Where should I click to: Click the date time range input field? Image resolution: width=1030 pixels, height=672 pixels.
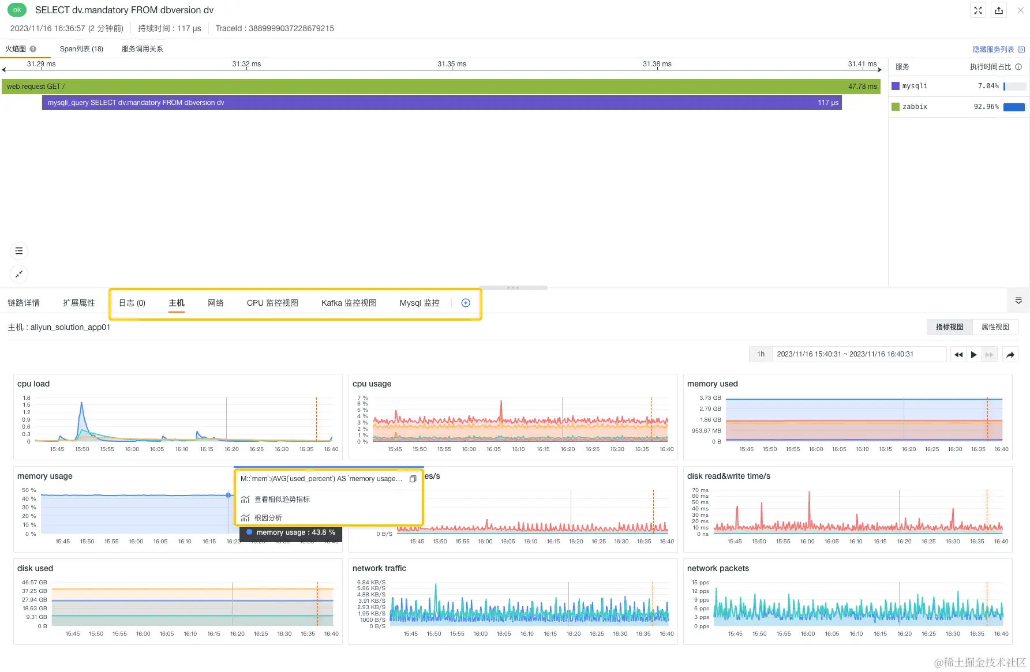pyautogui.click(x=859, y=354)
